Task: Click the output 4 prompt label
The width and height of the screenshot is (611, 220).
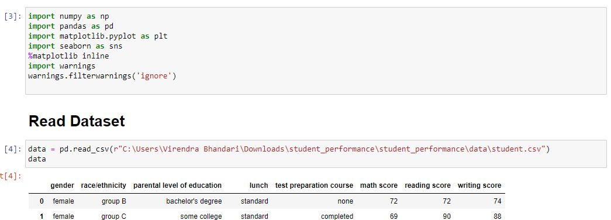Action: 10,176
